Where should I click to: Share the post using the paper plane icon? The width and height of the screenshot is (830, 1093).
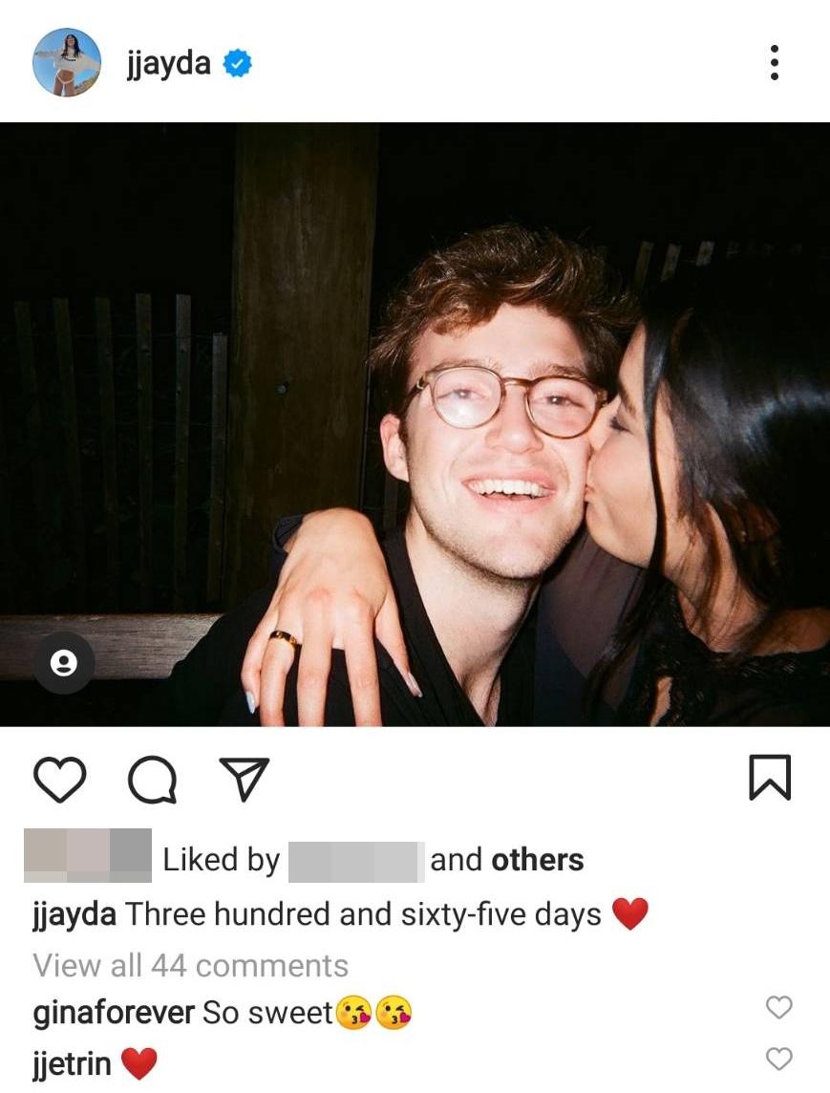click(244, 778)
